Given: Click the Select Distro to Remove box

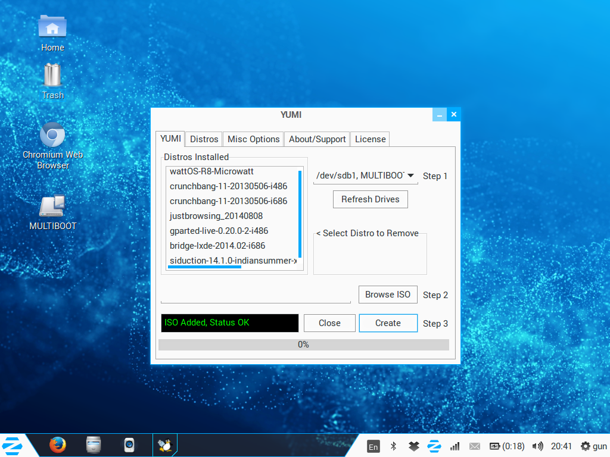Looking at the screenshot, I should [370, 255].
